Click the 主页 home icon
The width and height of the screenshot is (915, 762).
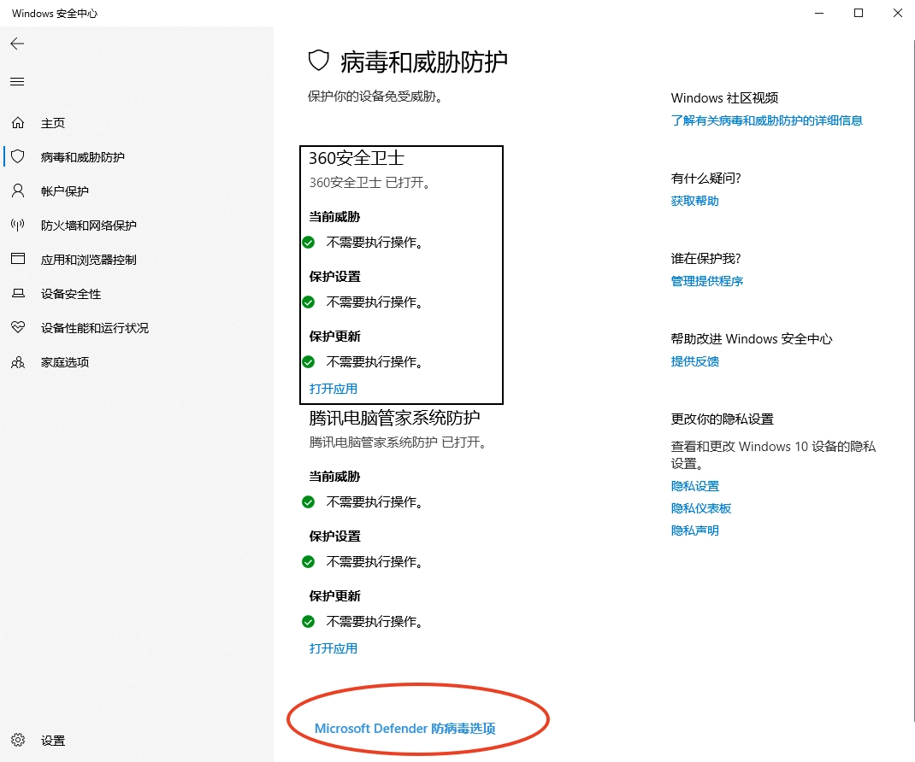18,123
